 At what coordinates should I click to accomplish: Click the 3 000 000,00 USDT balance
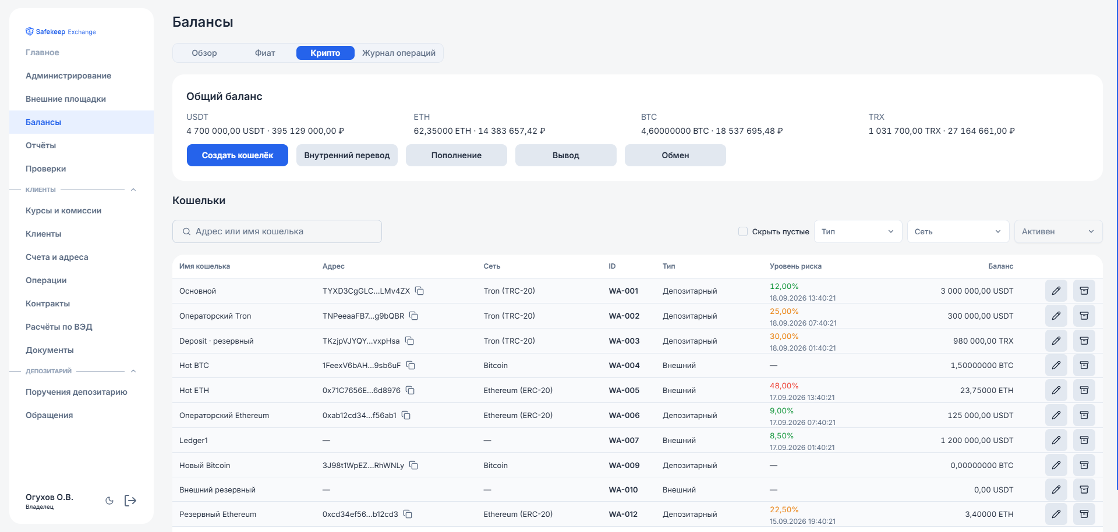click(977, 291)
